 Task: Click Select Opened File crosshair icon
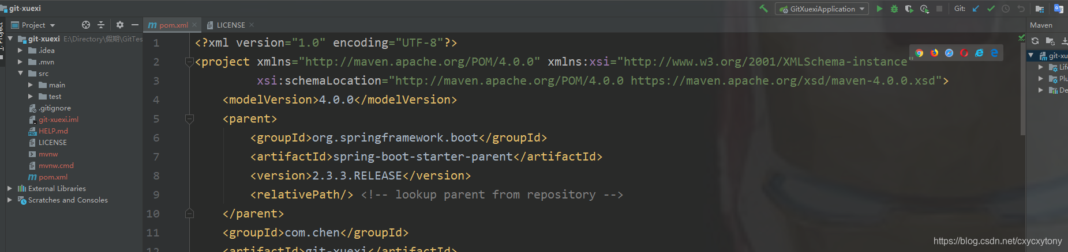click(x=86, y=25)
